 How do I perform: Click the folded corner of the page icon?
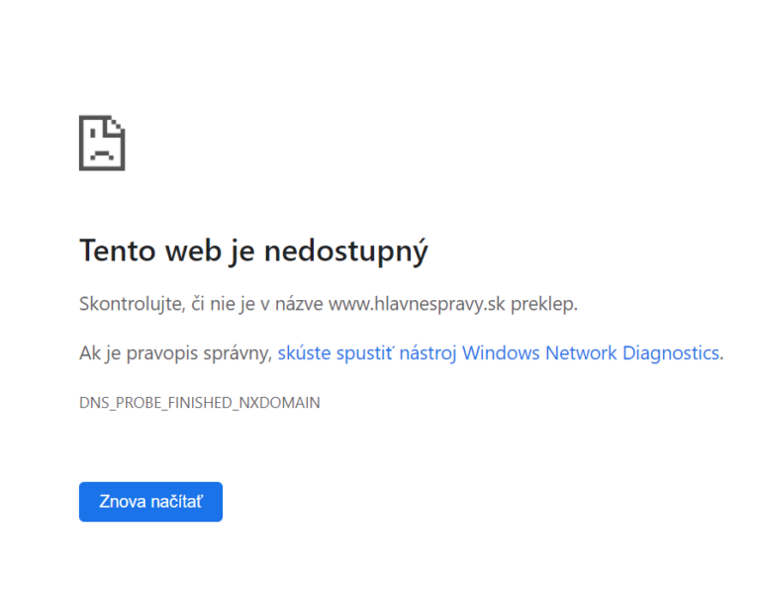coord(115,126)
